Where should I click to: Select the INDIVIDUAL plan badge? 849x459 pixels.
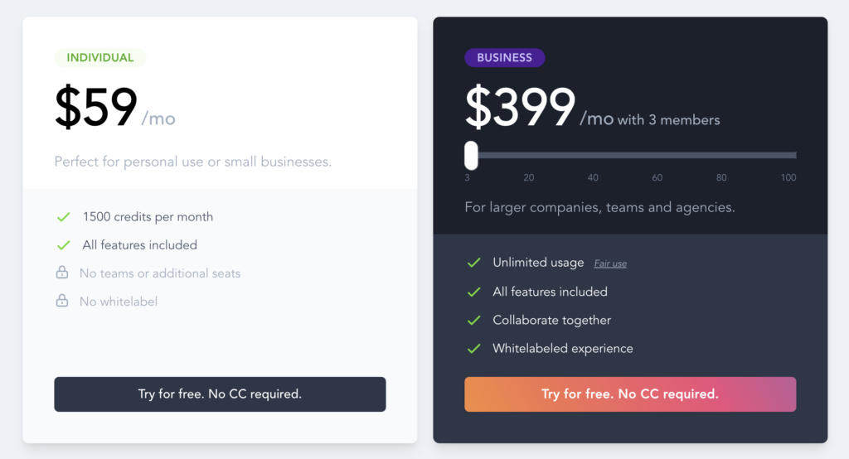[100, 58]
